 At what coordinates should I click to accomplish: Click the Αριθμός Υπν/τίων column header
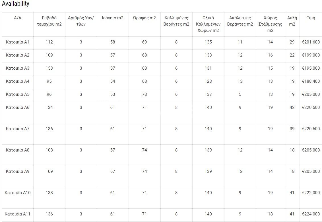(x=81, y=21)
